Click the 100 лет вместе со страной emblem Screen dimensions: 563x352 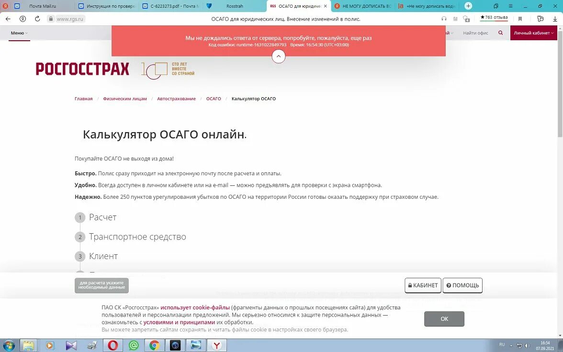click(168, 70)
